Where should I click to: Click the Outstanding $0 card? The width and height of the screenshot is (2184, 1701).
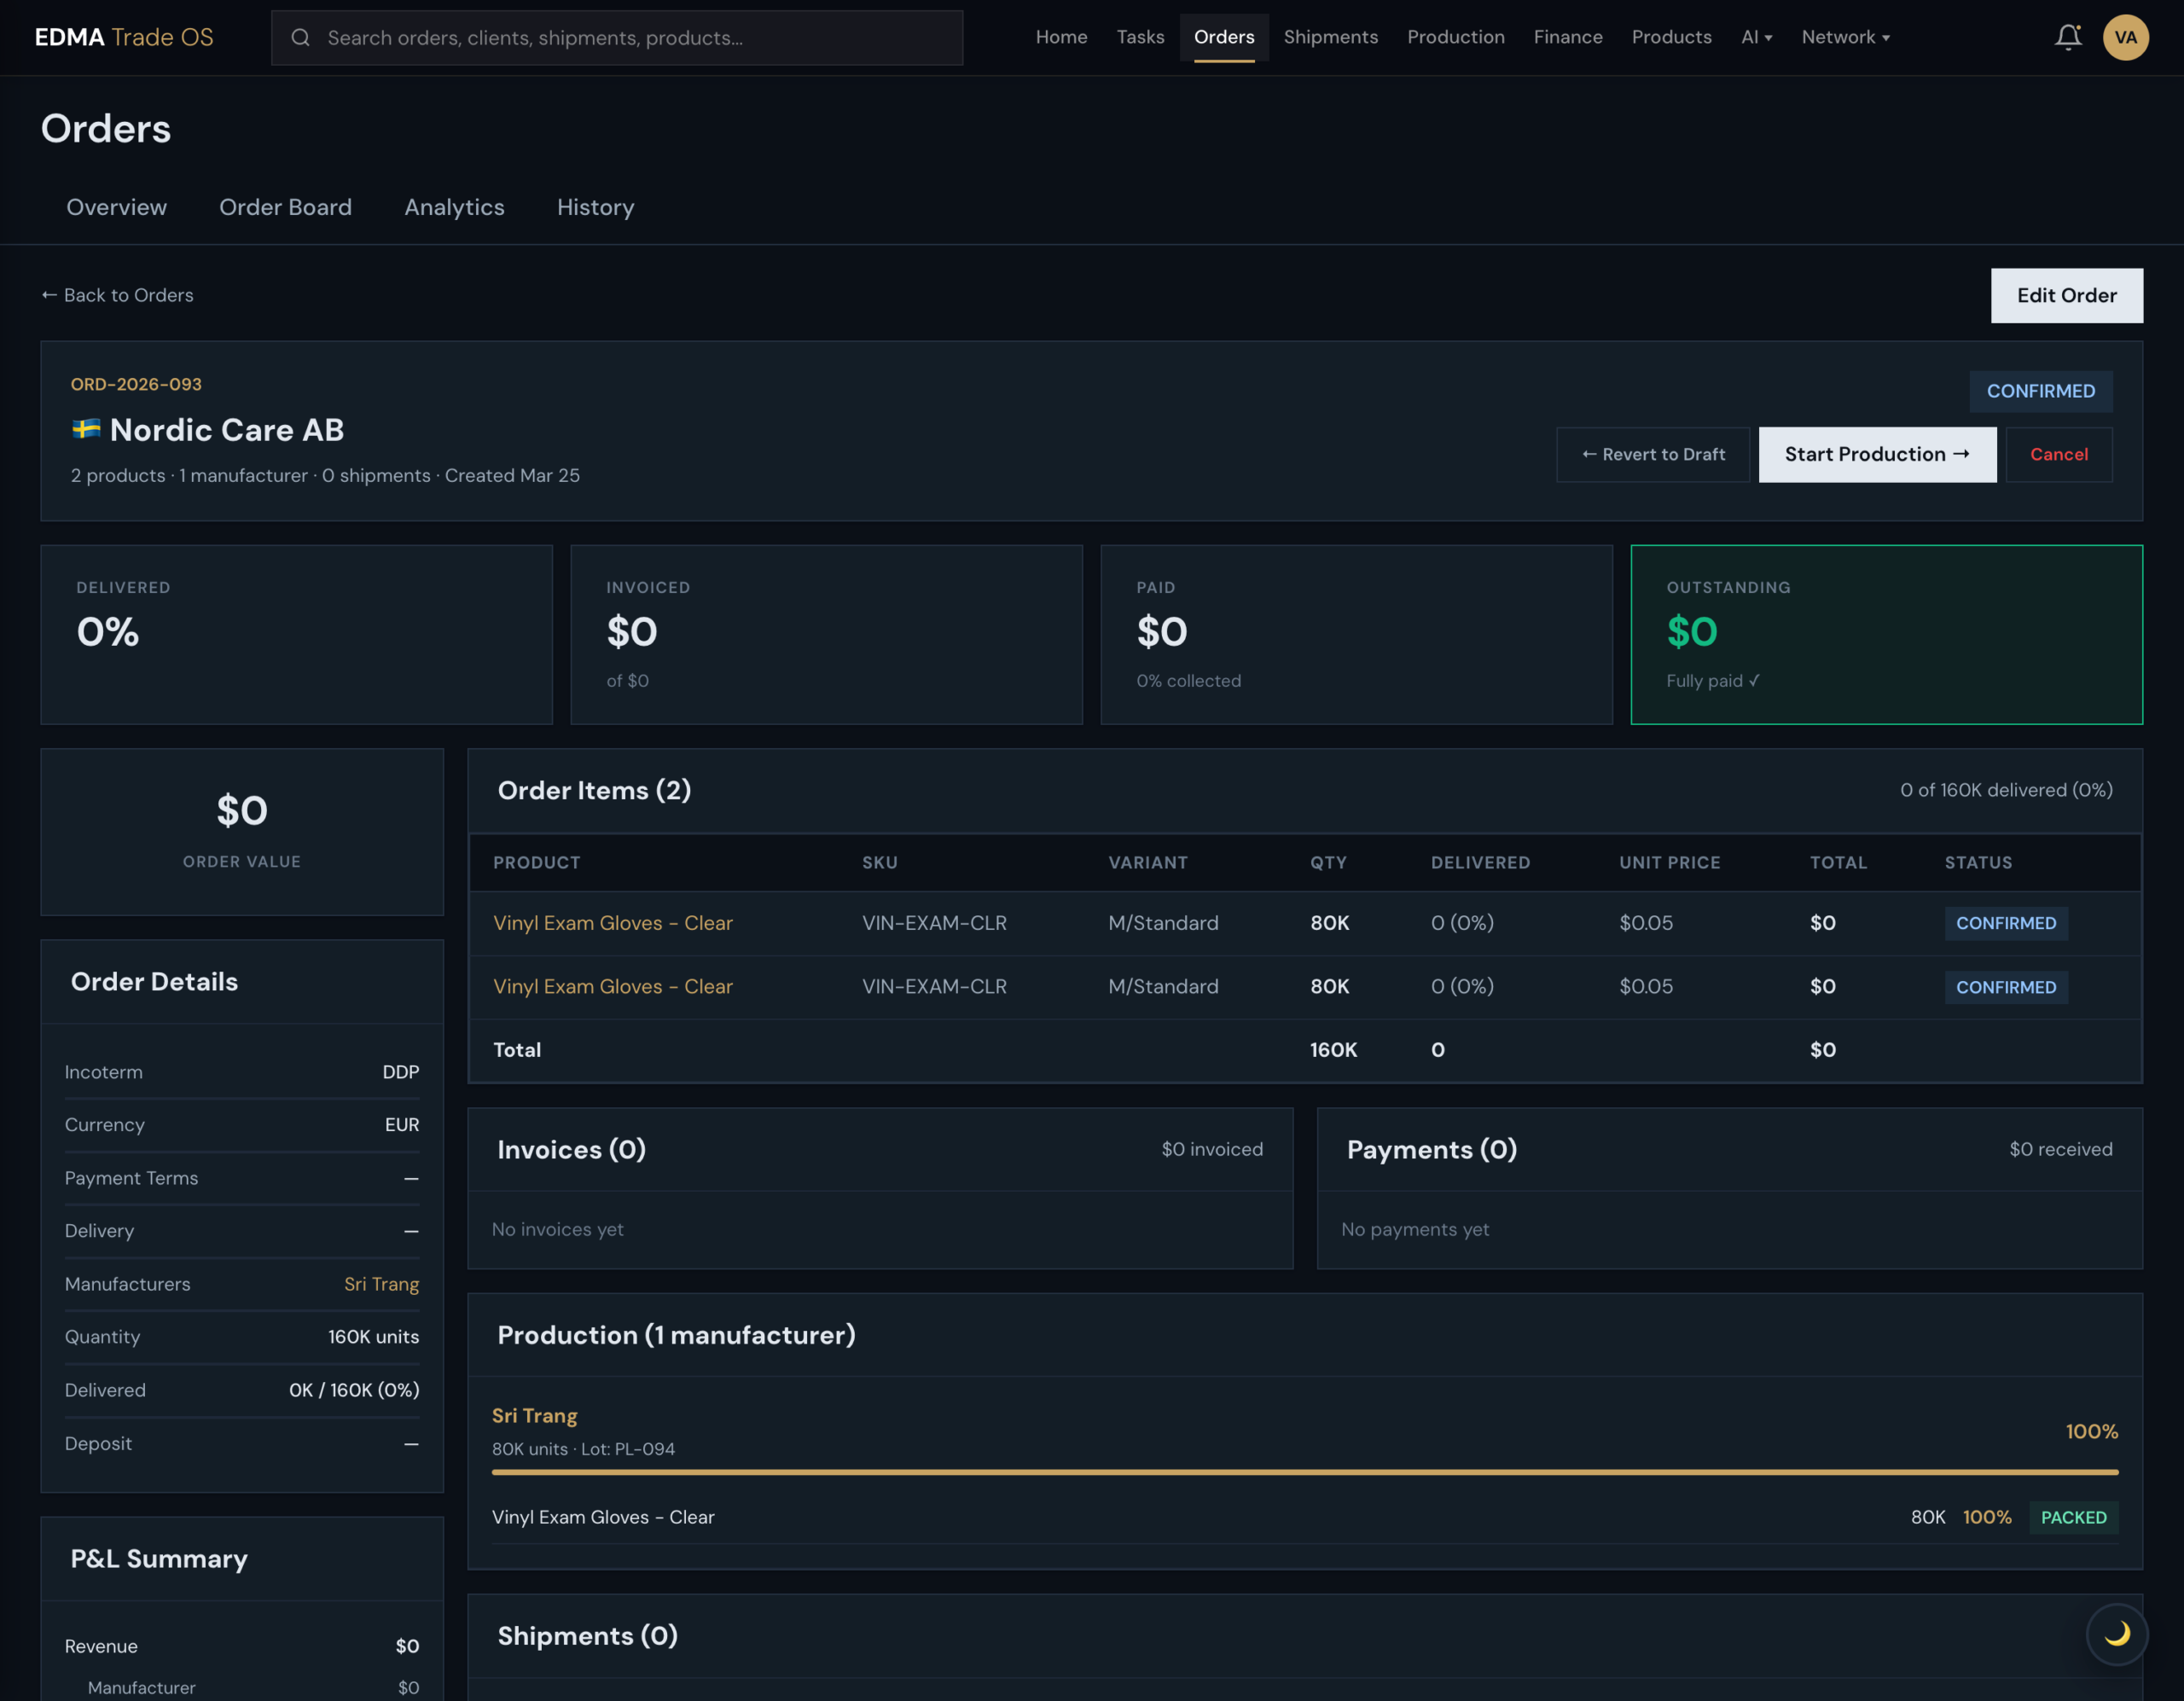pos(1885,634)
